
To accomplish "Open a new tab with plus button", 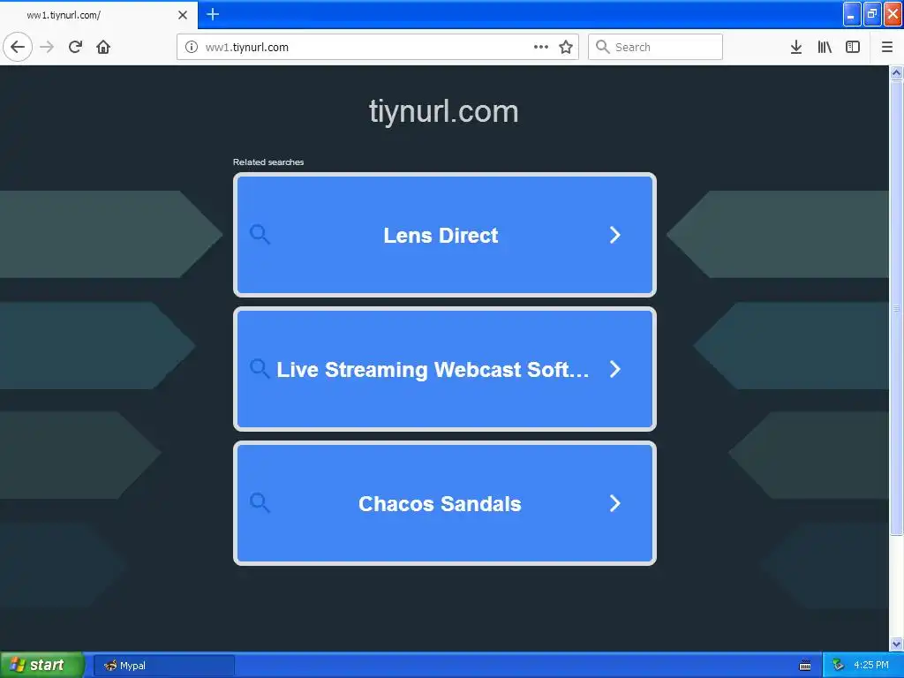I will point(213,14).
